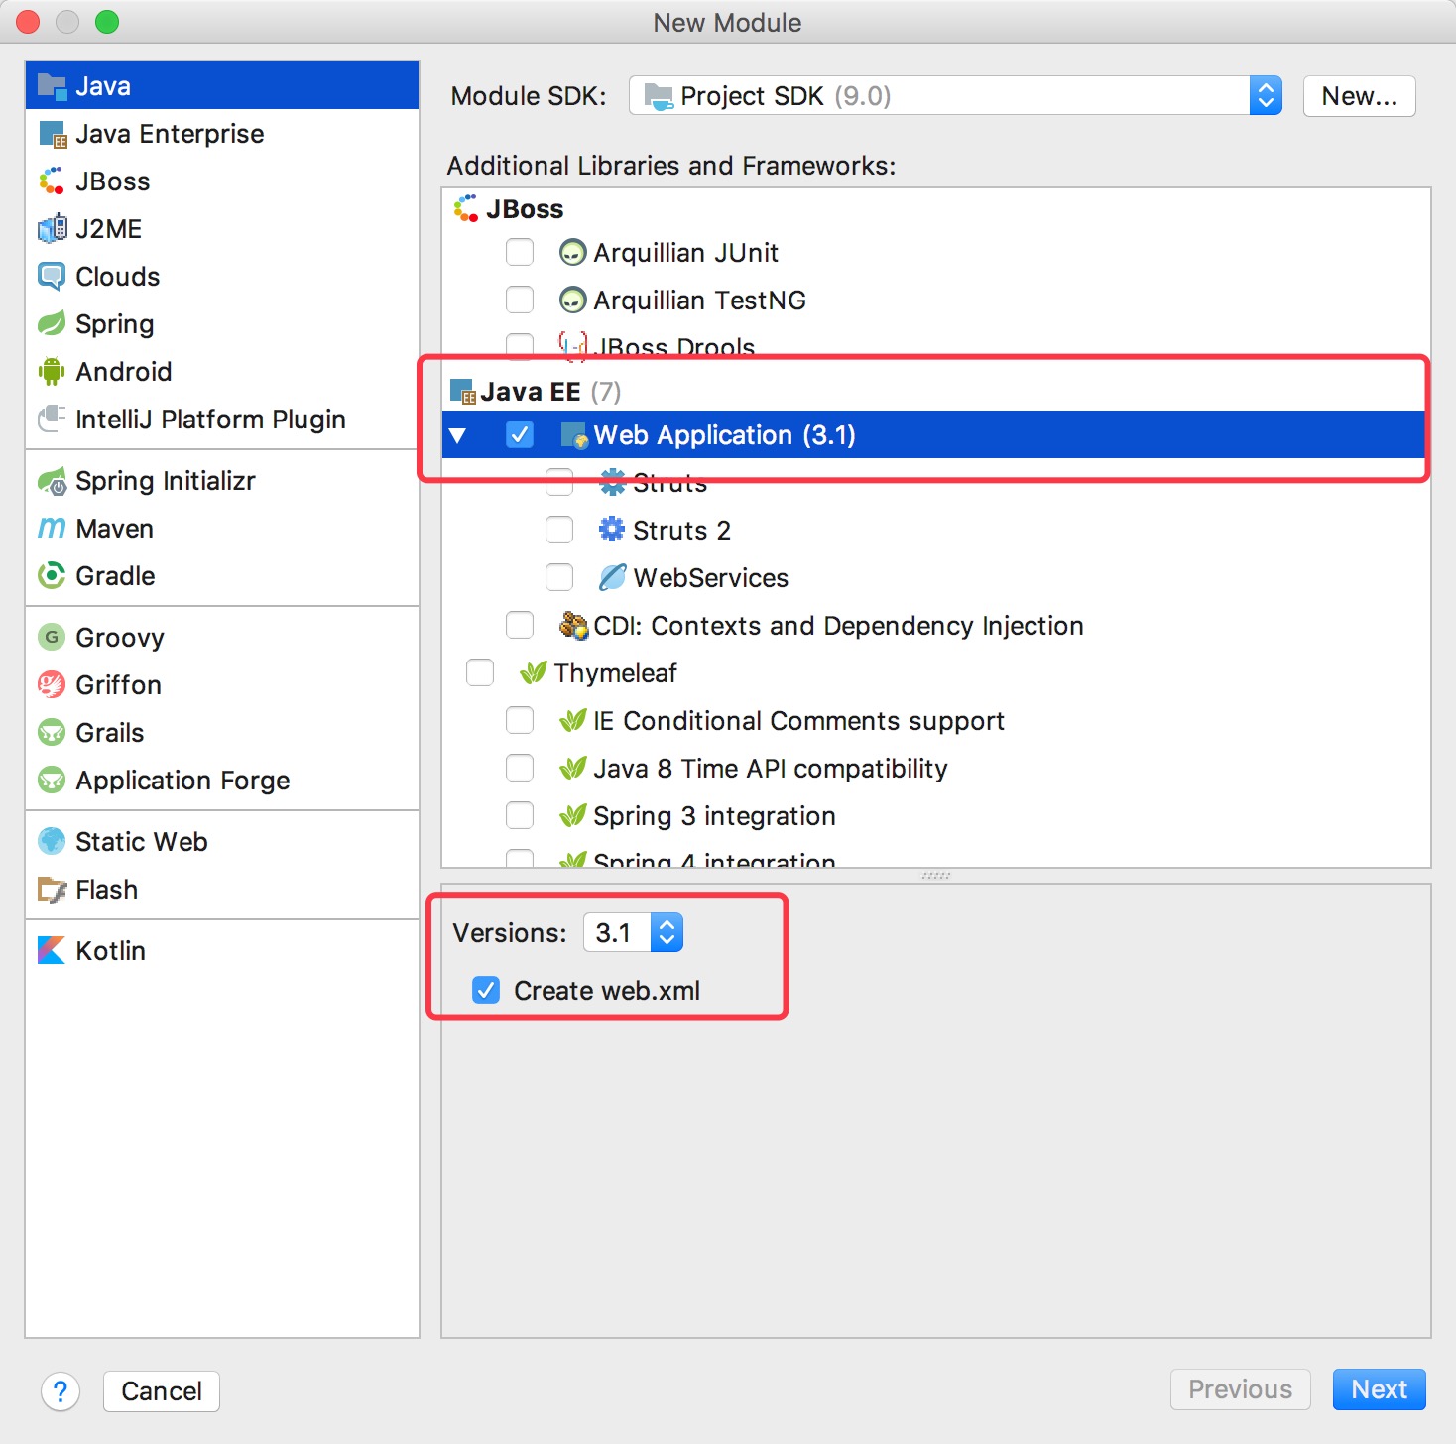Viewport: 1456px width, 1444px height.
Task: Click the Previous button
Action: (x=1240, y=1389)
